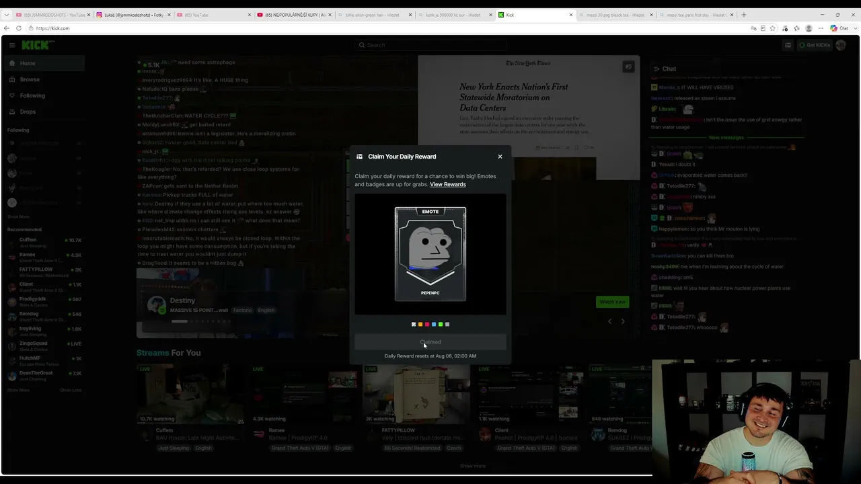Screen dimensions: 861x484
Task: Open recommended channel FATTYPILLOW in the sidebar
Action: click(x=44, y=272)
